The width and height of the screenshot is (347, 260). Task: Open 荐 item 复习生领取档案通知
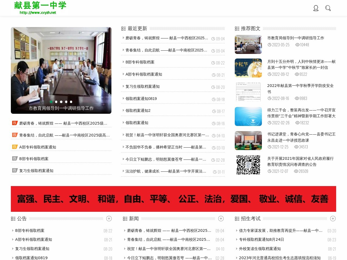36,171
